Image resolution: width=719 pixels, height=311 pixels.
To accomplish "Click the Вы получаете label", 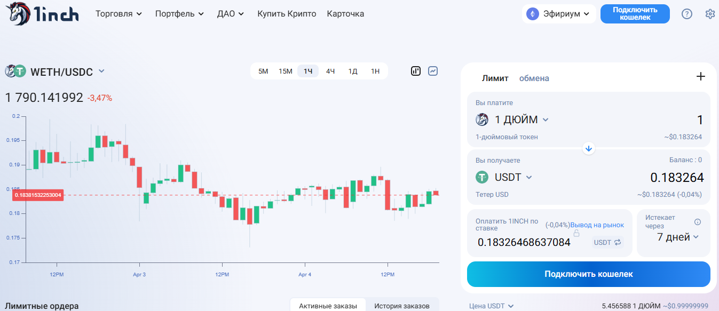I will (497, 160).
